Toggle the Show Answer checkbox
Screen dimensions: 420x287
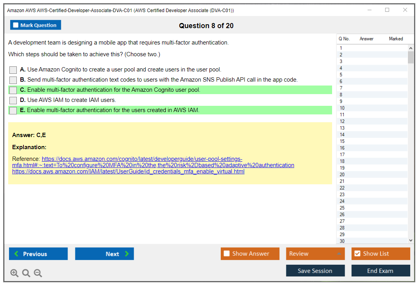(227, 254)
